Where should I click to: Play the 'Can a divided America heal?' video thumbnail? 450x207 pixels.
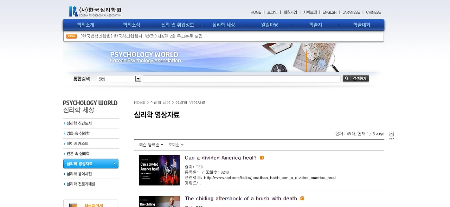(x=169, y=171)
